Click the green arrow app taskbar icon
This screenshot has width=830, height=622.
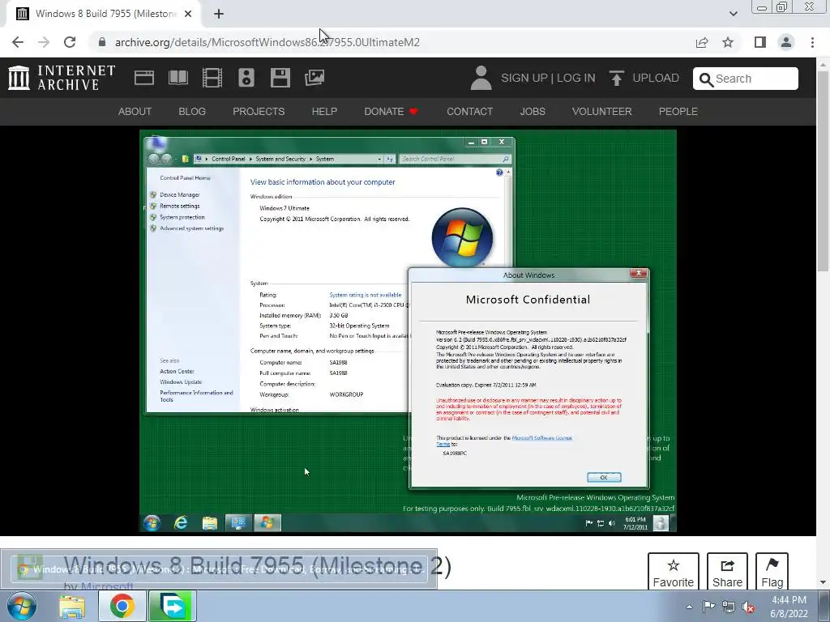(173, 606)
